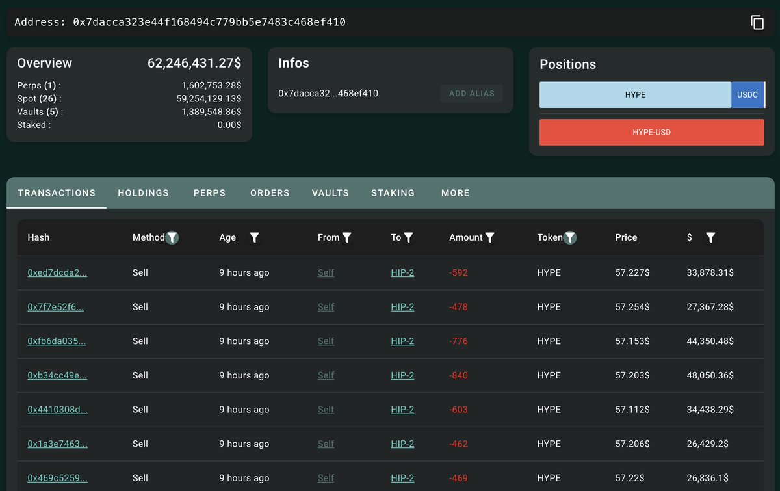Open the $ value column filter
Screen dimensions: 780x491
(x=710, y=238)
